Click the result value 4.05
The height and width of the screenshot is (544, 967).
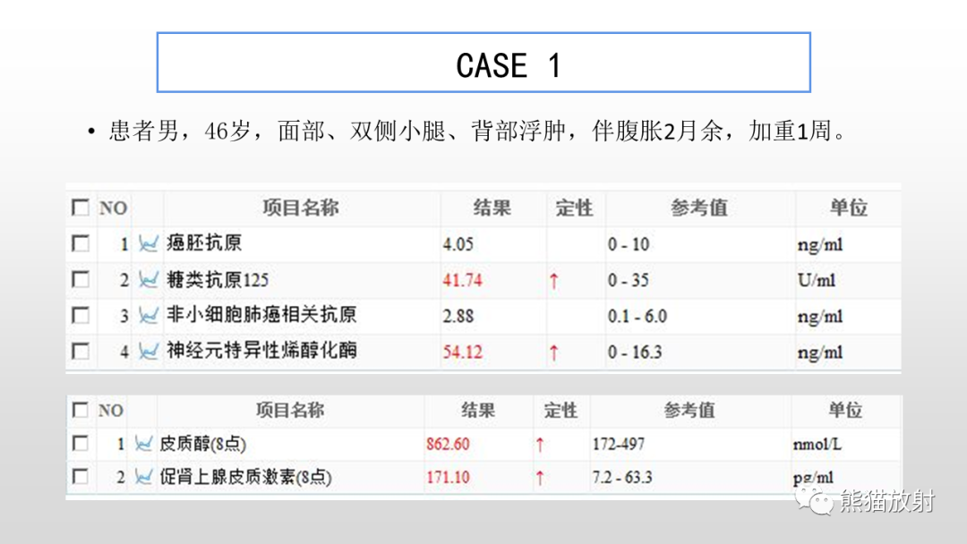(458, 244)
